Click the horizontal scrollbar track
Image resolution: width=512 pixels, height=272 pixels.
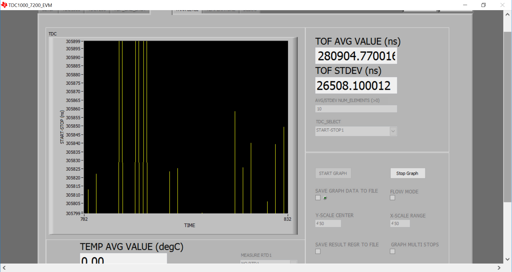click(x=251, y=268)
